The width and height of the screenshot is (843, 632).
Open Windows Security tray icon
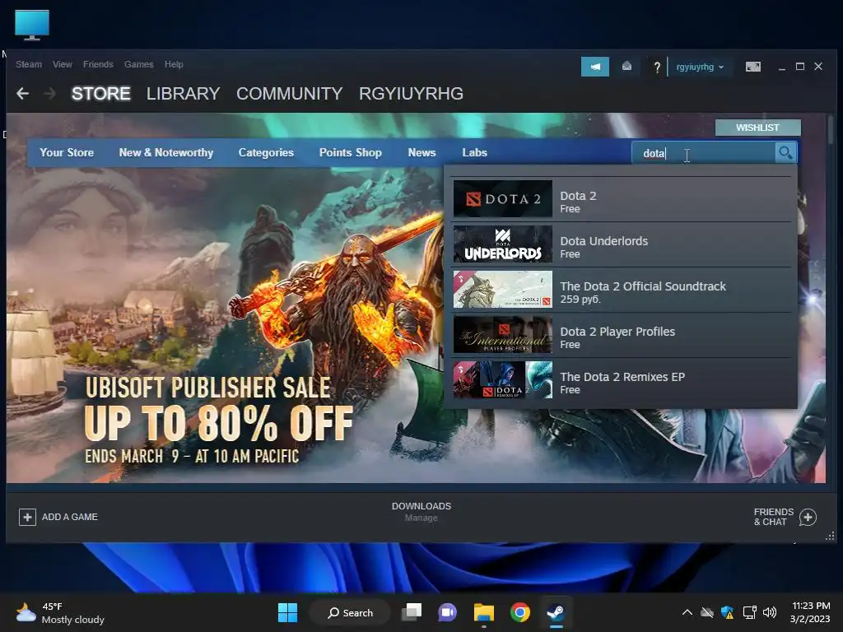click(728, 612)
